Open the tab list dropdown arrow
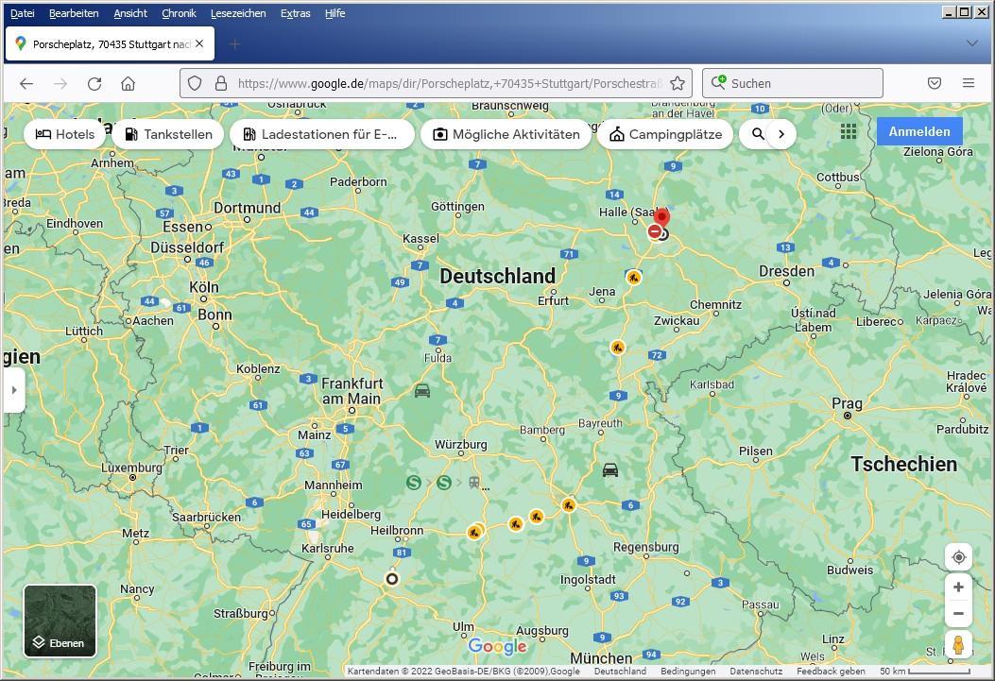Screen dimensions: 995x681 971,43
